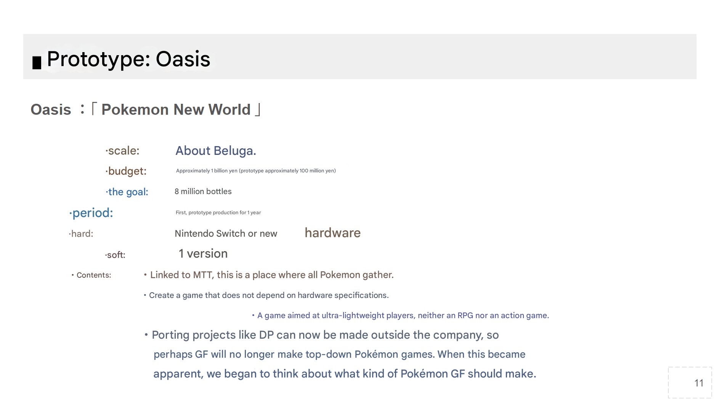The width and height of the screenshot is (719, 403).
Task: Select the text "Nintendo Switch or new"
Action: point(226,234)
